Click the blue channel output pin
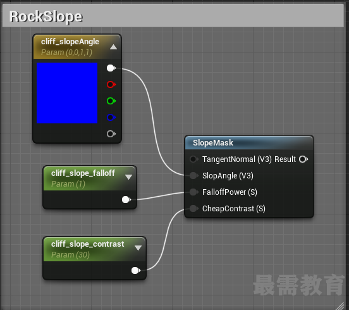 click(x=111, y=118)
